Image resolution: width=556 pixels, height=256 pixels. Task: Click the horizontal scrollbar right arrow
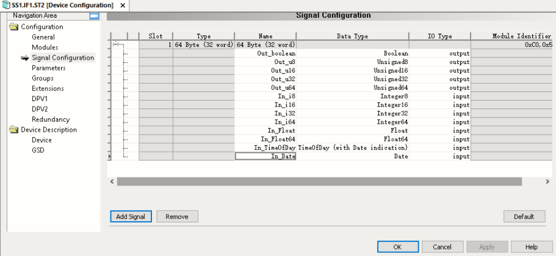tap(547, 182)
